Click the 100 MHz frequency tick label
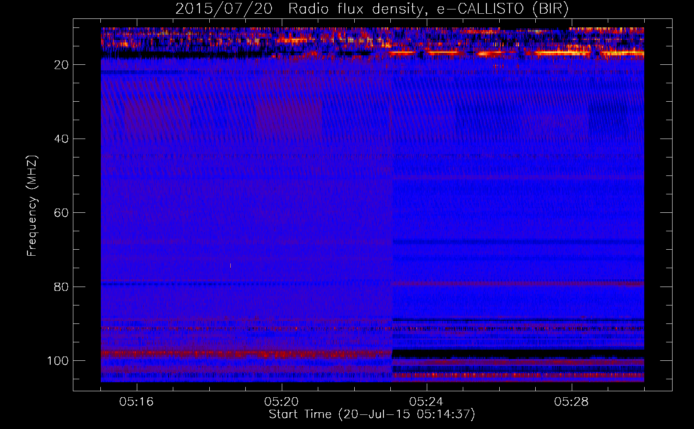The image size is (694, 429). pos(58,361)
